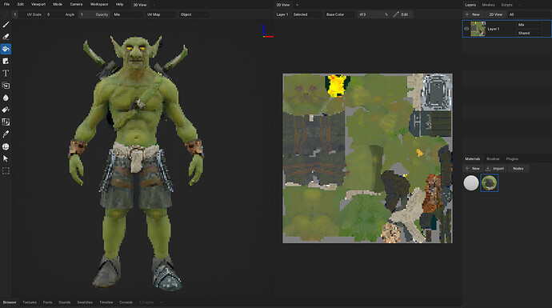
Task: Open the Mix blend mode dropdown in header
Action: [x=126, y=14]
